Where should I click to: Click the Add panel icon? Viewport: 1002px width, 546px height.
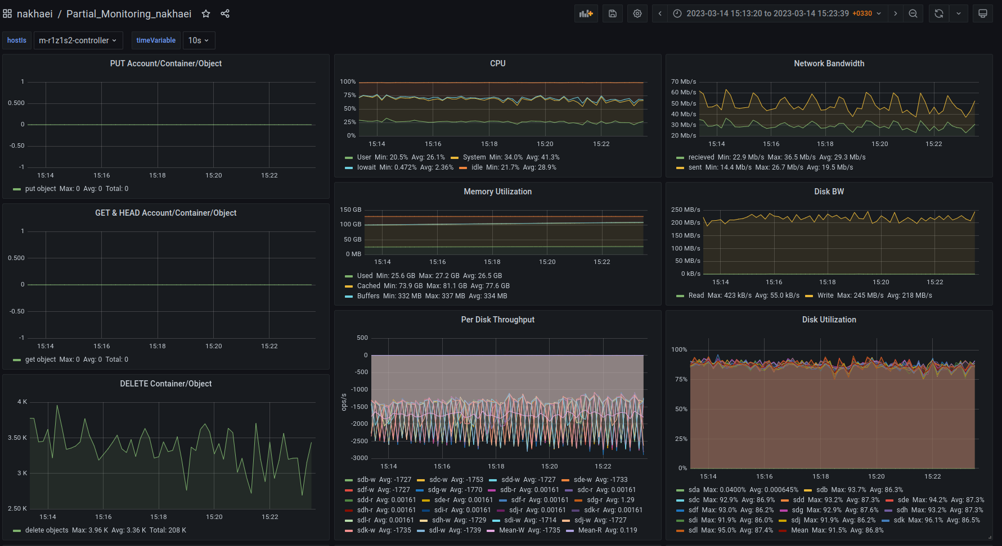coord(586,13)
